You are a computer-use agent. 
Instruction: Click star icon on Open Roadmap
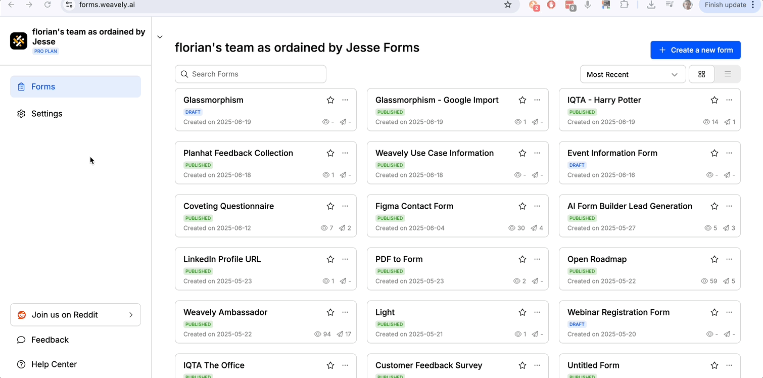(714, 259)
